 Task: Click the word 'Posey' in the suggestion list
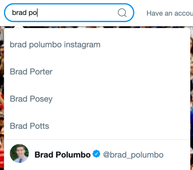(41, 99)
